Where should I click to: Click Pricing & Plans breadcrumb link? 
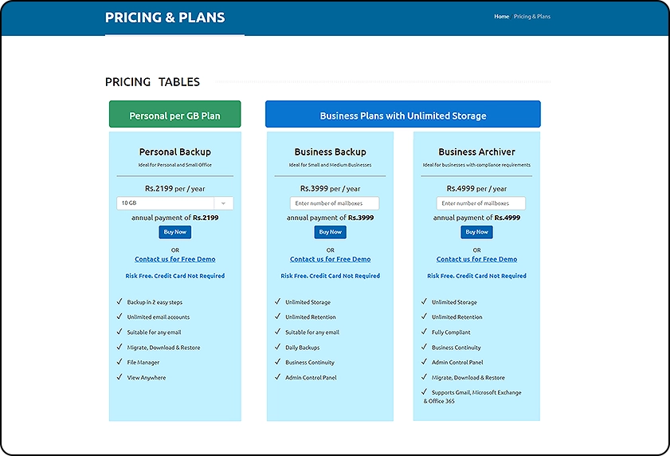click(x=532, y=17)
